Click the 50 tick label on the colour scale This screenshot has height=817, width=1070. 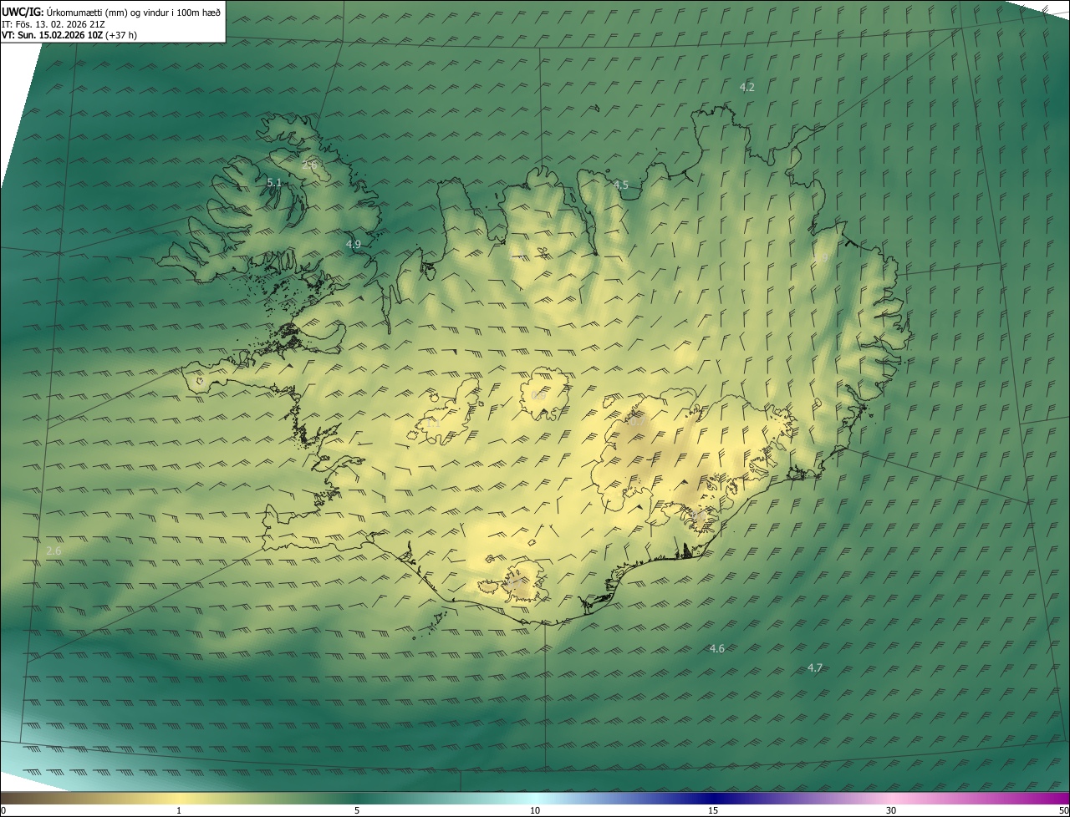1063,810
